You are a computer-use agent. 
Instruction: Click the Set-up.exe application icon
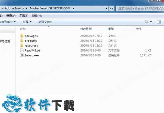tap(22, 55)
